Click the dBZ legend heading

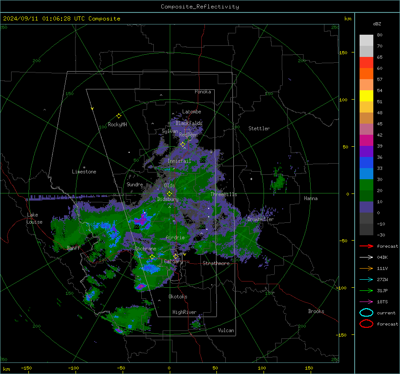[x=377, y=24]
